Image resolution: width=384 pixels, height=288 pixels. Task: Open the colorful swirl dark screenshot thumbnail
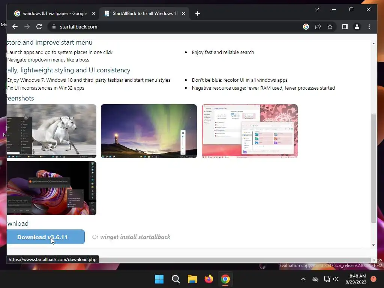[x=51, y=188]
